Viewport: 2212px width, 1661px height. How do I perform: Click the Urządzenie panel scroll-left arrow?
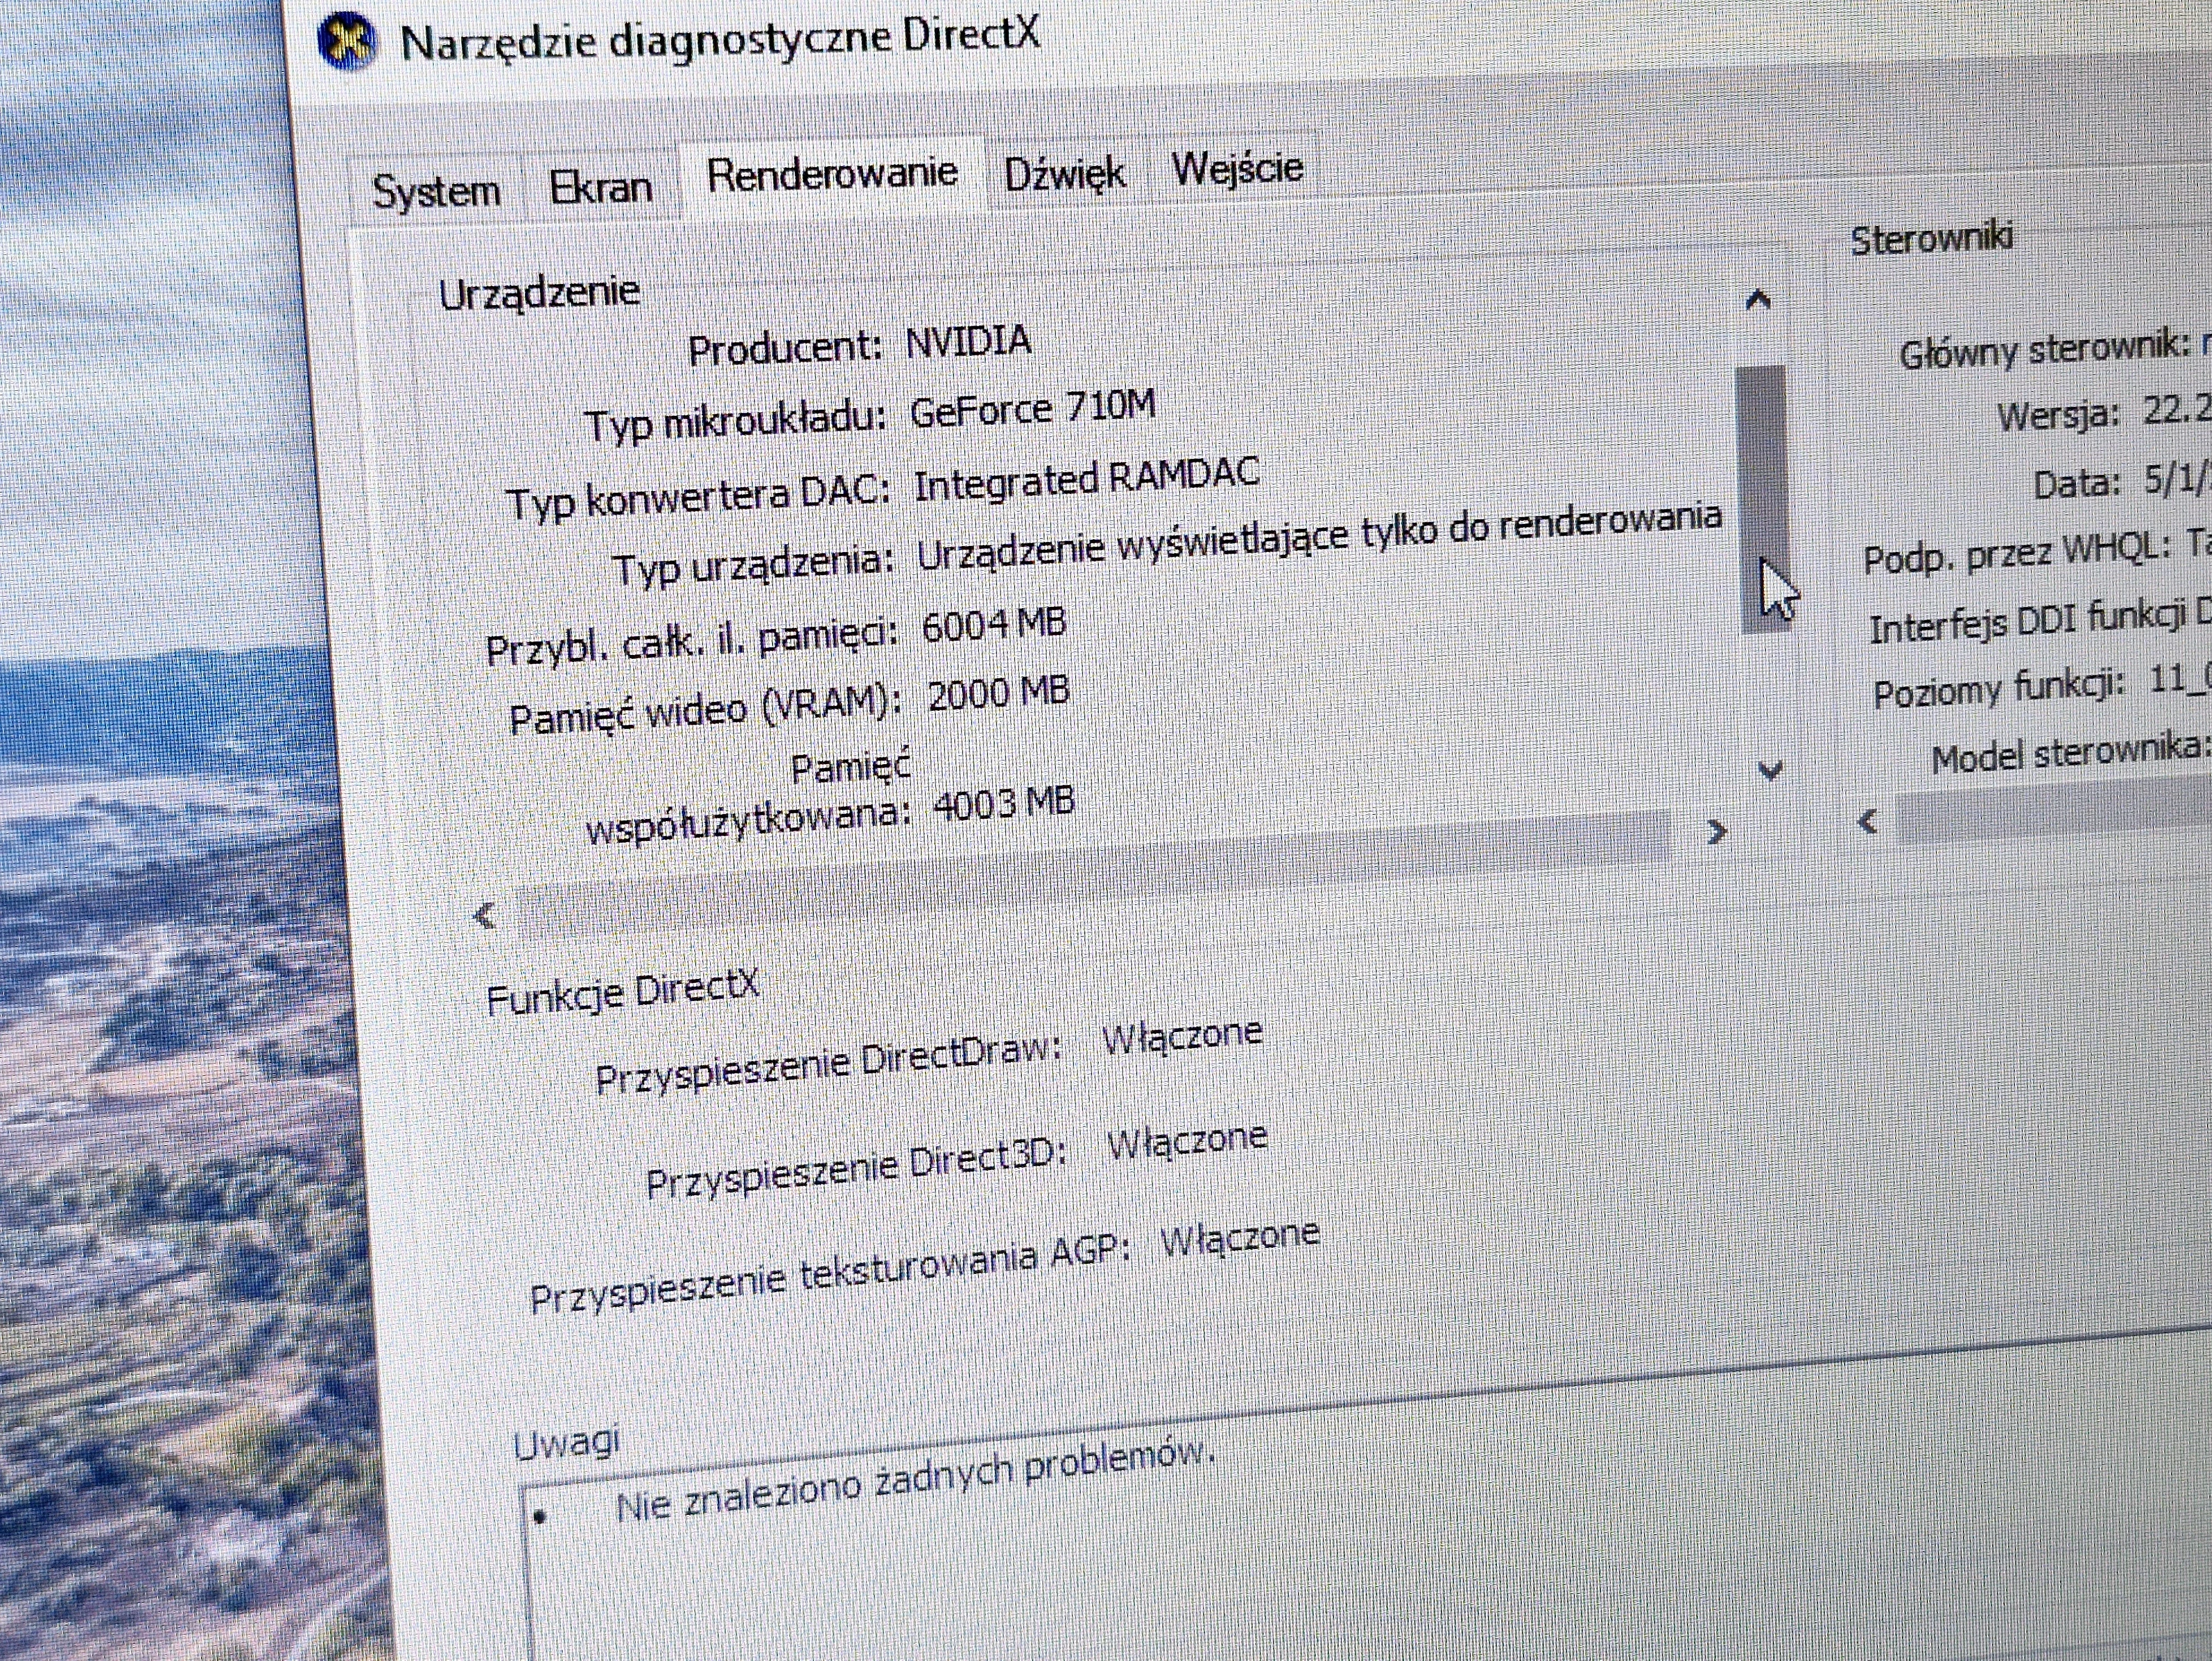pos(484,915)
